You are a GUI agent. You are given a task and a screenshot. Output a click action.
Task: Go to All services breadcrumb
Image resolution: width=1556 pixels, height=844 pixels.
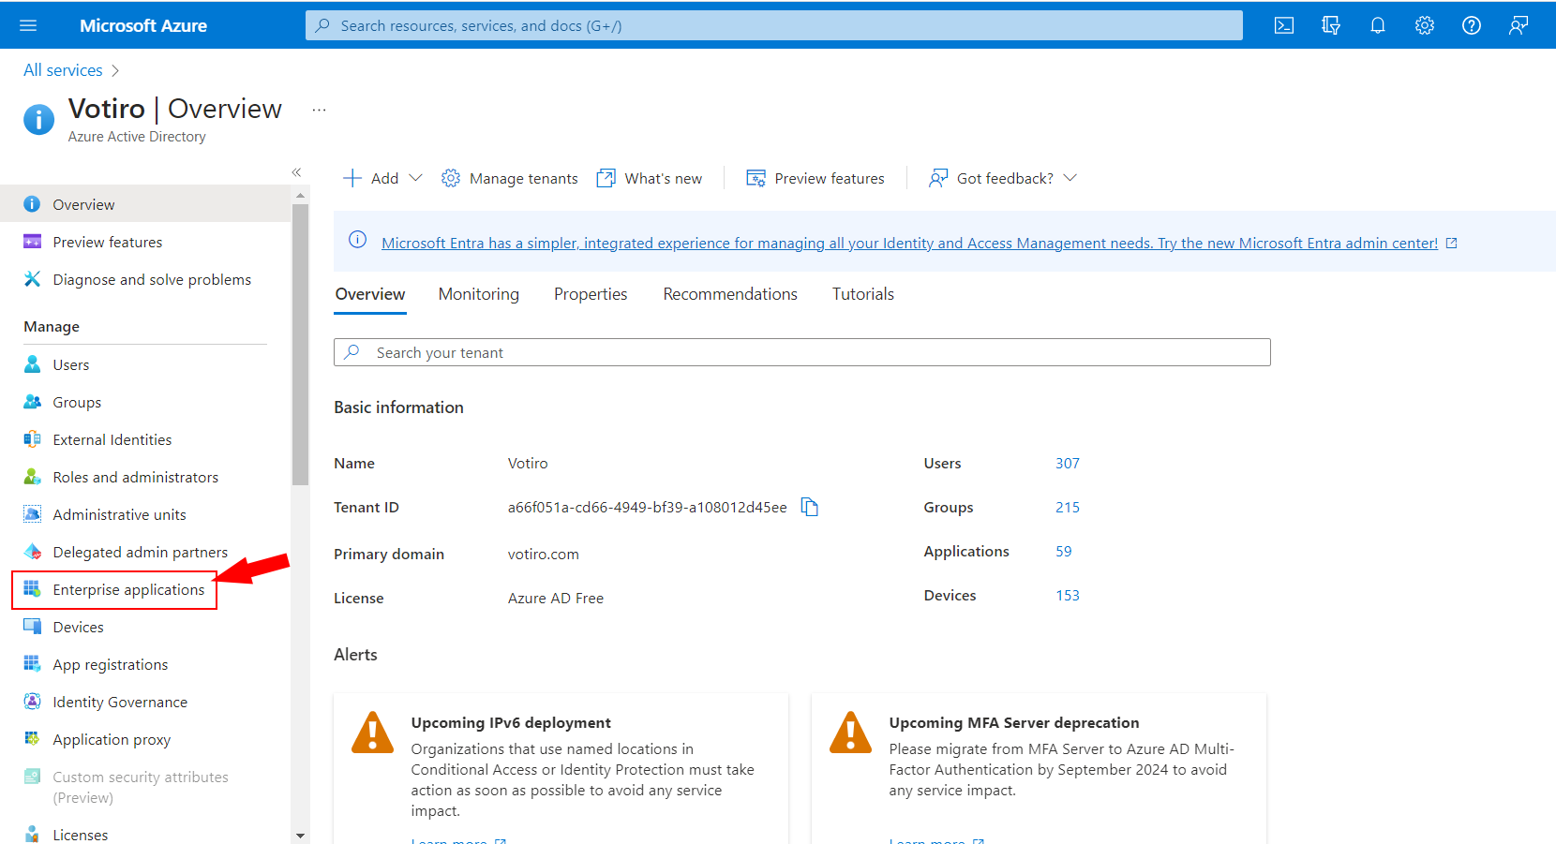pos(63,70)
